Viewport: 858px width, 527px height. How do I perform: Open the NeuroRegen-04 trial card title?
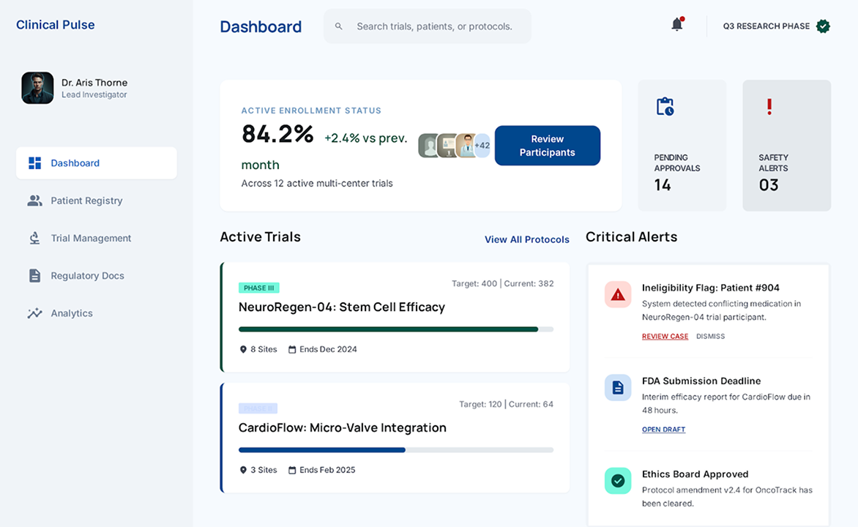342,307
